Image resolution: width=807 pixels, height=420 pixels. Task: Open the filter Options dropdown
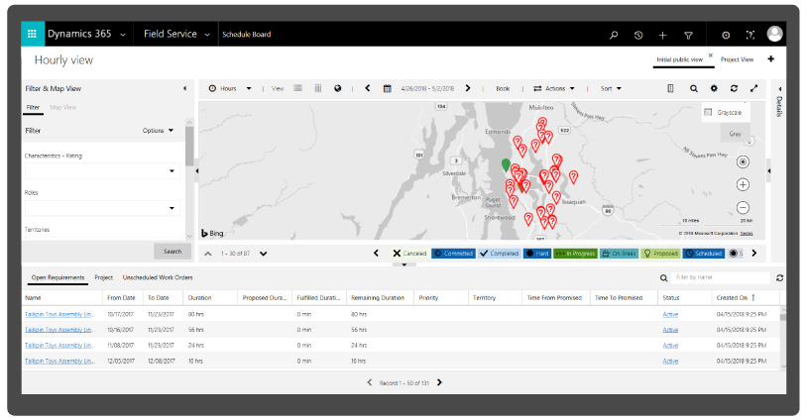tap(158, 131)
